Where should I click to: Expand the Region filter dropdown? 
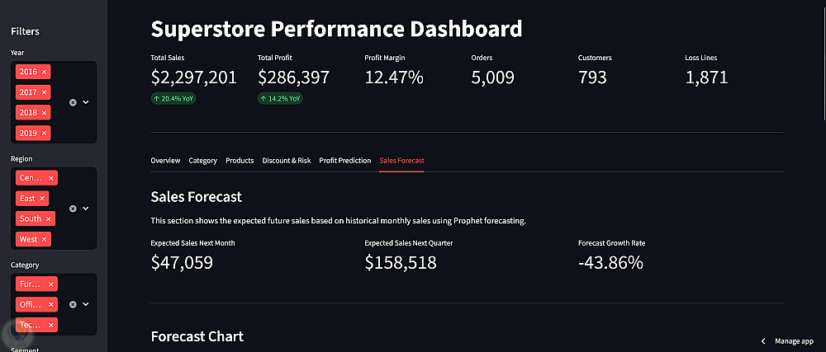86,209
